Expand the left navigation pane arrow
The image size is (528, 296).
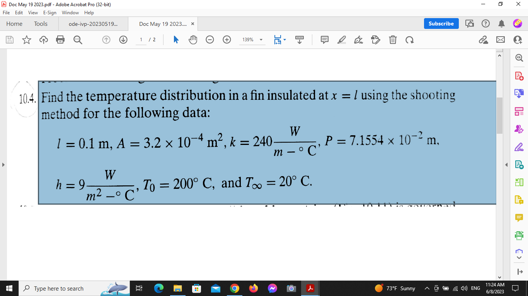pos(3,165)
